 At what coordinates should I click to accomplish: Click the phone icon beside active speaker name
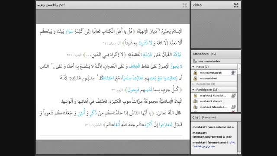pyautogui.click(x=195, y=61)
